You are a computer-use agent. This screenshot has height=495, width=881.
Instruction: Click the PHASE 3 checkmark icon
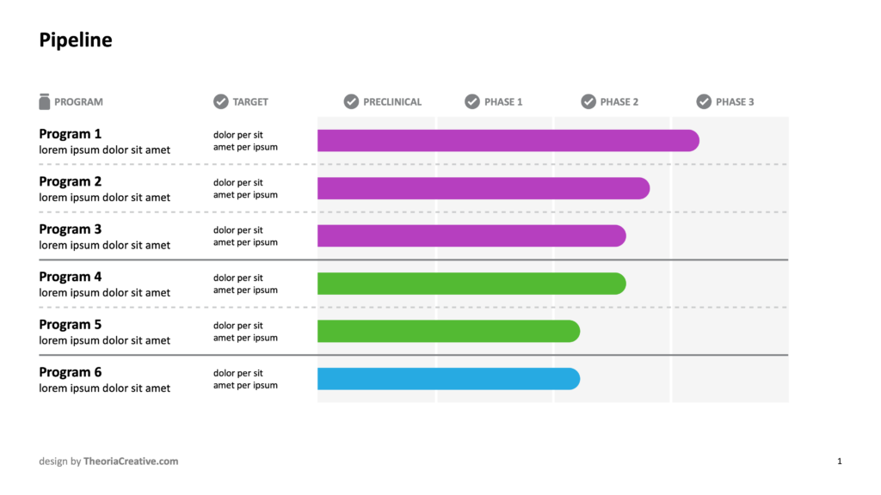click(704, 101)
